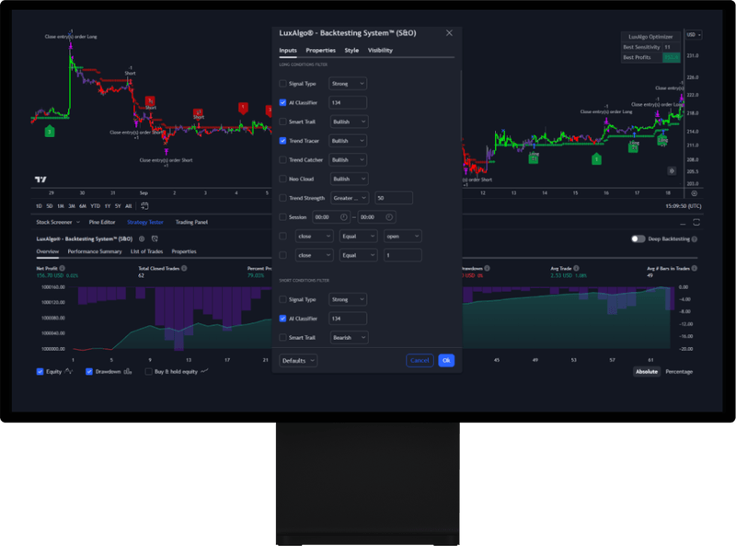Screen dimensions: 736x546
Task: Click the info icon next to Total Closed Trades
Action: click(x=184, y=268)
